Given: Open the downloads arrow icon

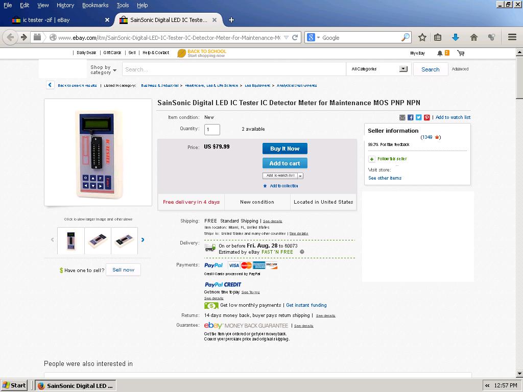Looking at the screenshot, I should click(455, 37).
